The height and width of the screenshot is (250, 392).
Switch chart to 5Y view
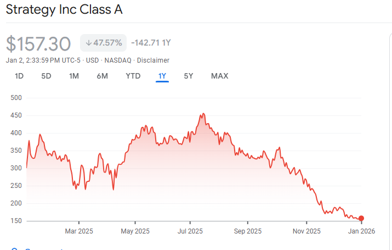[x=189, y=76]
